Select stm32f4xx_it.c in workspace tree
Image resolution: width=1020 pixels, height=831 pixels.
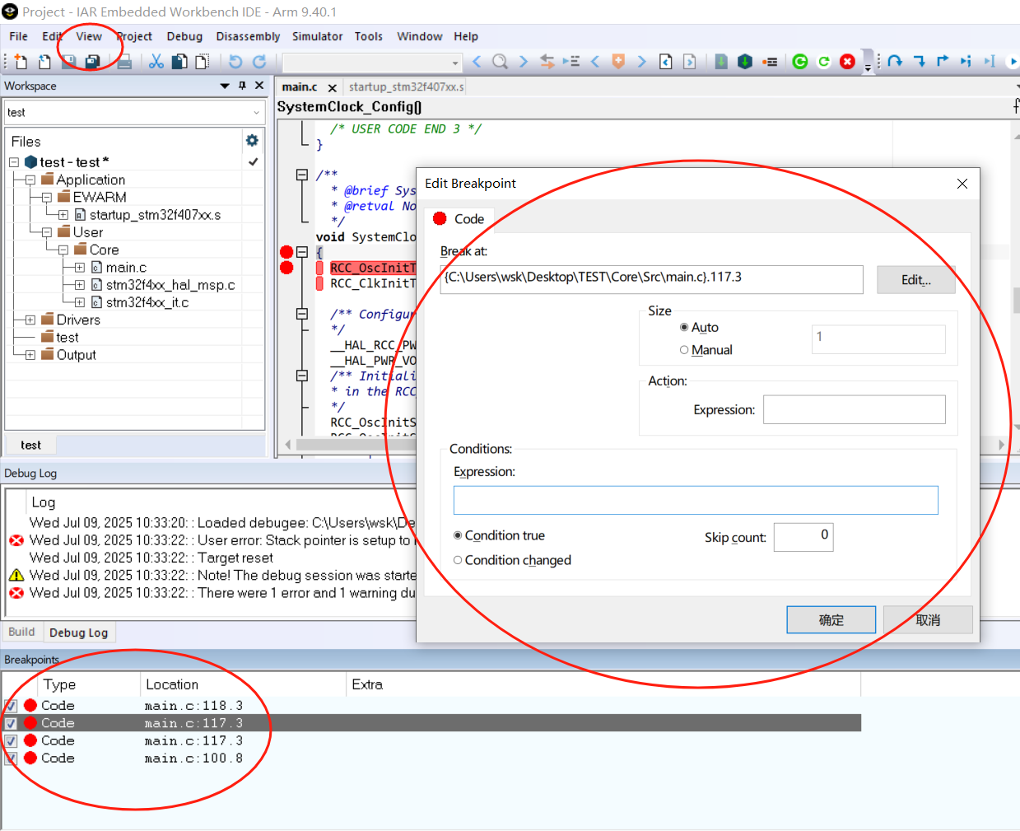(x=147, y=302)
